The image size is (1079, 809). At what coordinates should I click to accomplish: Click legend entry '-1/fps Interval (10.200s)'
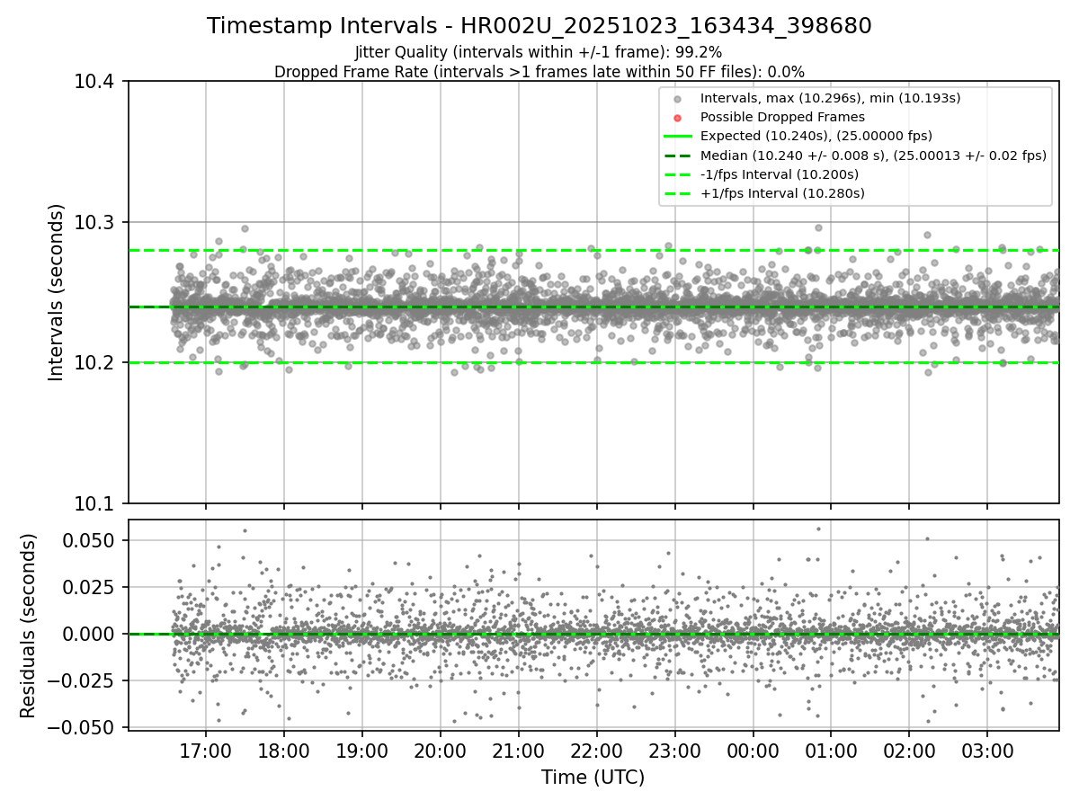coord(779,174)
